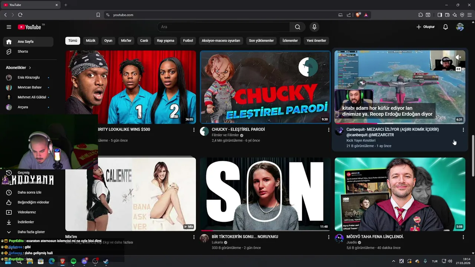The image size is (475, 267).
Task: Open İndirilenler in sidebar
Action: coord(28,222)
